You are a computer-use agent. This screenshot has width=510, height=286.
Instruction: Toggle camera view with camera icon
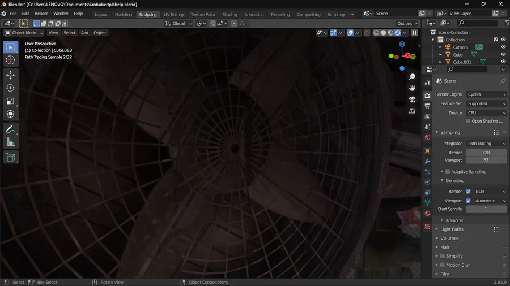(412, 99)
